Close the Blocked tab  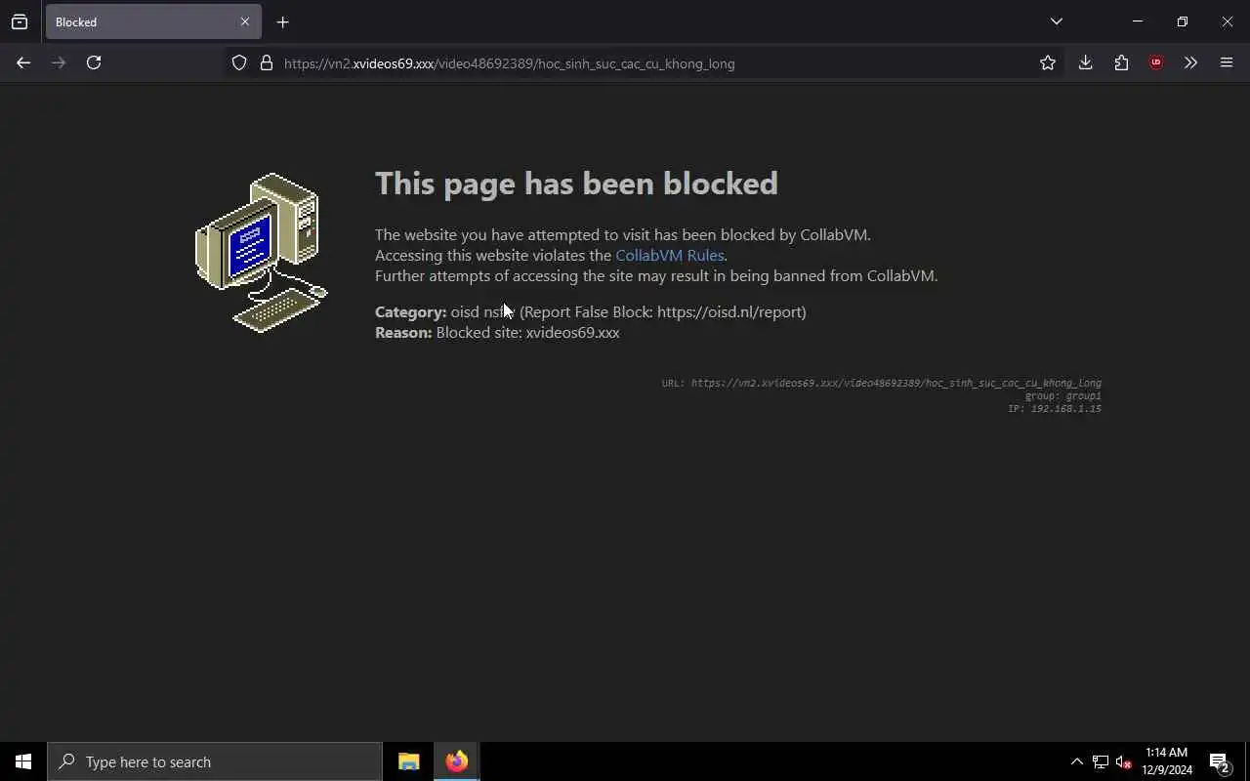pyautogui.click(x=245, y=21)
